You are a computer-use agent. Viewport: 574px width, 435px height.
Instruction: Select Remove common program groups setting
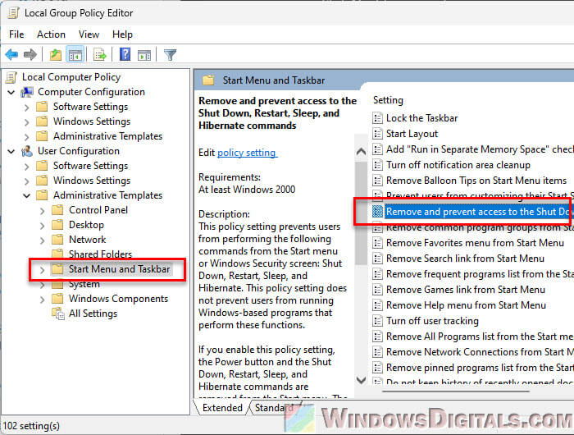pos(480,228)
